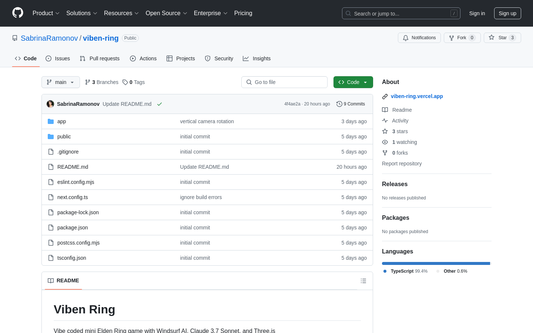Screen dimensions: 533x333
Task: Click the file icon for package-lock.json
Action: click(x=51, y=212)
